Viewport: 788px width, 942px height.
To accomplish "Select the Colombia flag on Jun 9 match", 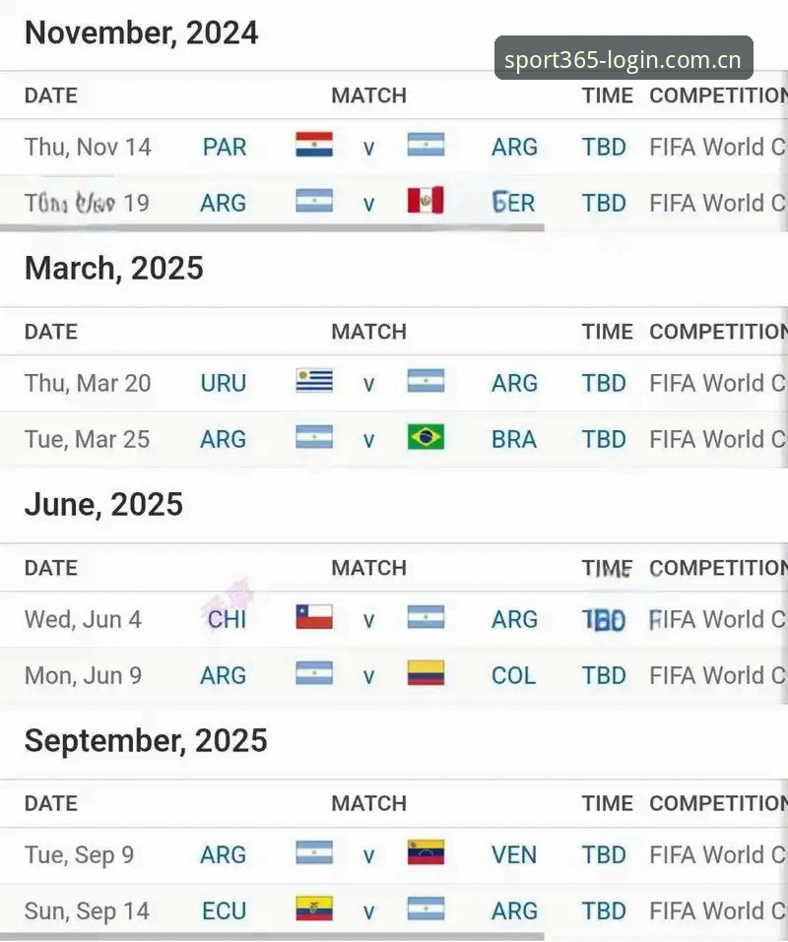I will [x=425, y=673].
